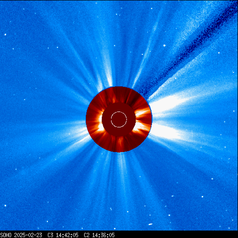The width and height of the screenshot is (238, 238).
Task: Click the bright orange-white glow left of occulter
Action: pyautogui.click(x=100, y=122)
